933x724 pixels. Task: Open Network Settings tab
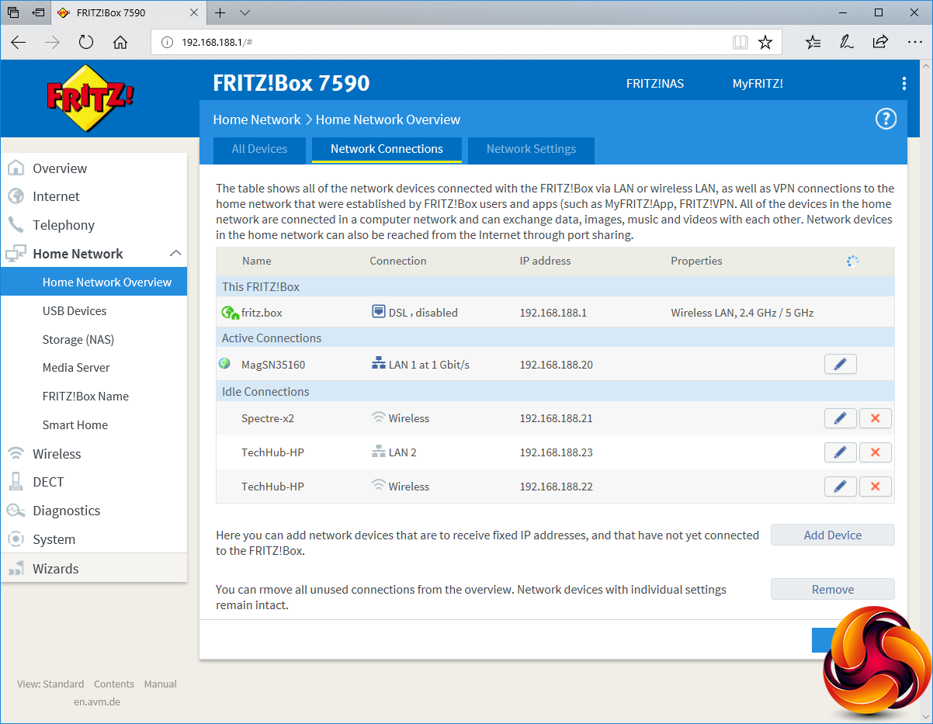(x=531, y=149)
